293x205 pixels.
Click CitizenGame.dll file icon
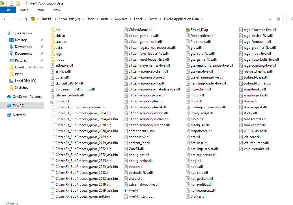click(126, 30)
